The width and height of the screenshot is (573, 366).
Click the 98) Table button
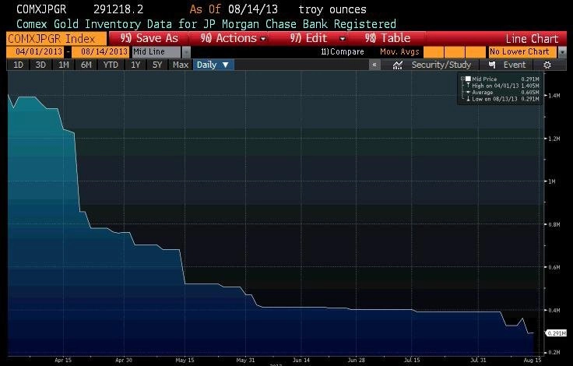388,38
